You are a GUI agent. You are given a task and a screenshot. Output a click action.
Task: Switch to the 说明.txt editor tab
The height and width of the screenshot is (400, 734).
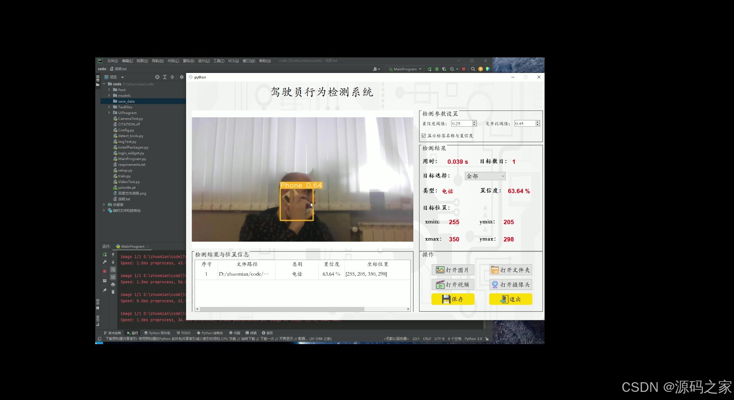(120, 69)
